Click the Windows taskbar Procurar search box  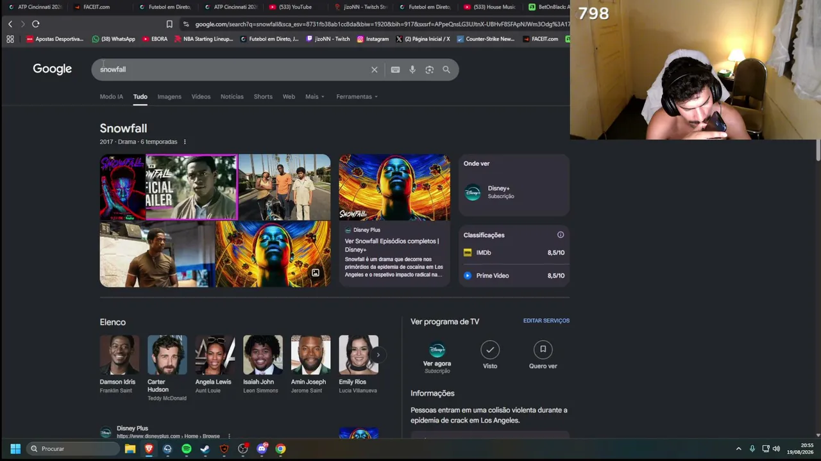point(73,449)
